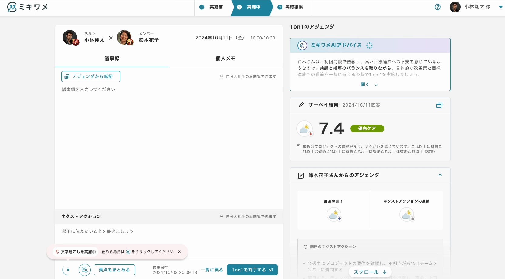Dismiss the transcription tooltip banner
Screen dimensions: 505x279
(x=179, y=252)
